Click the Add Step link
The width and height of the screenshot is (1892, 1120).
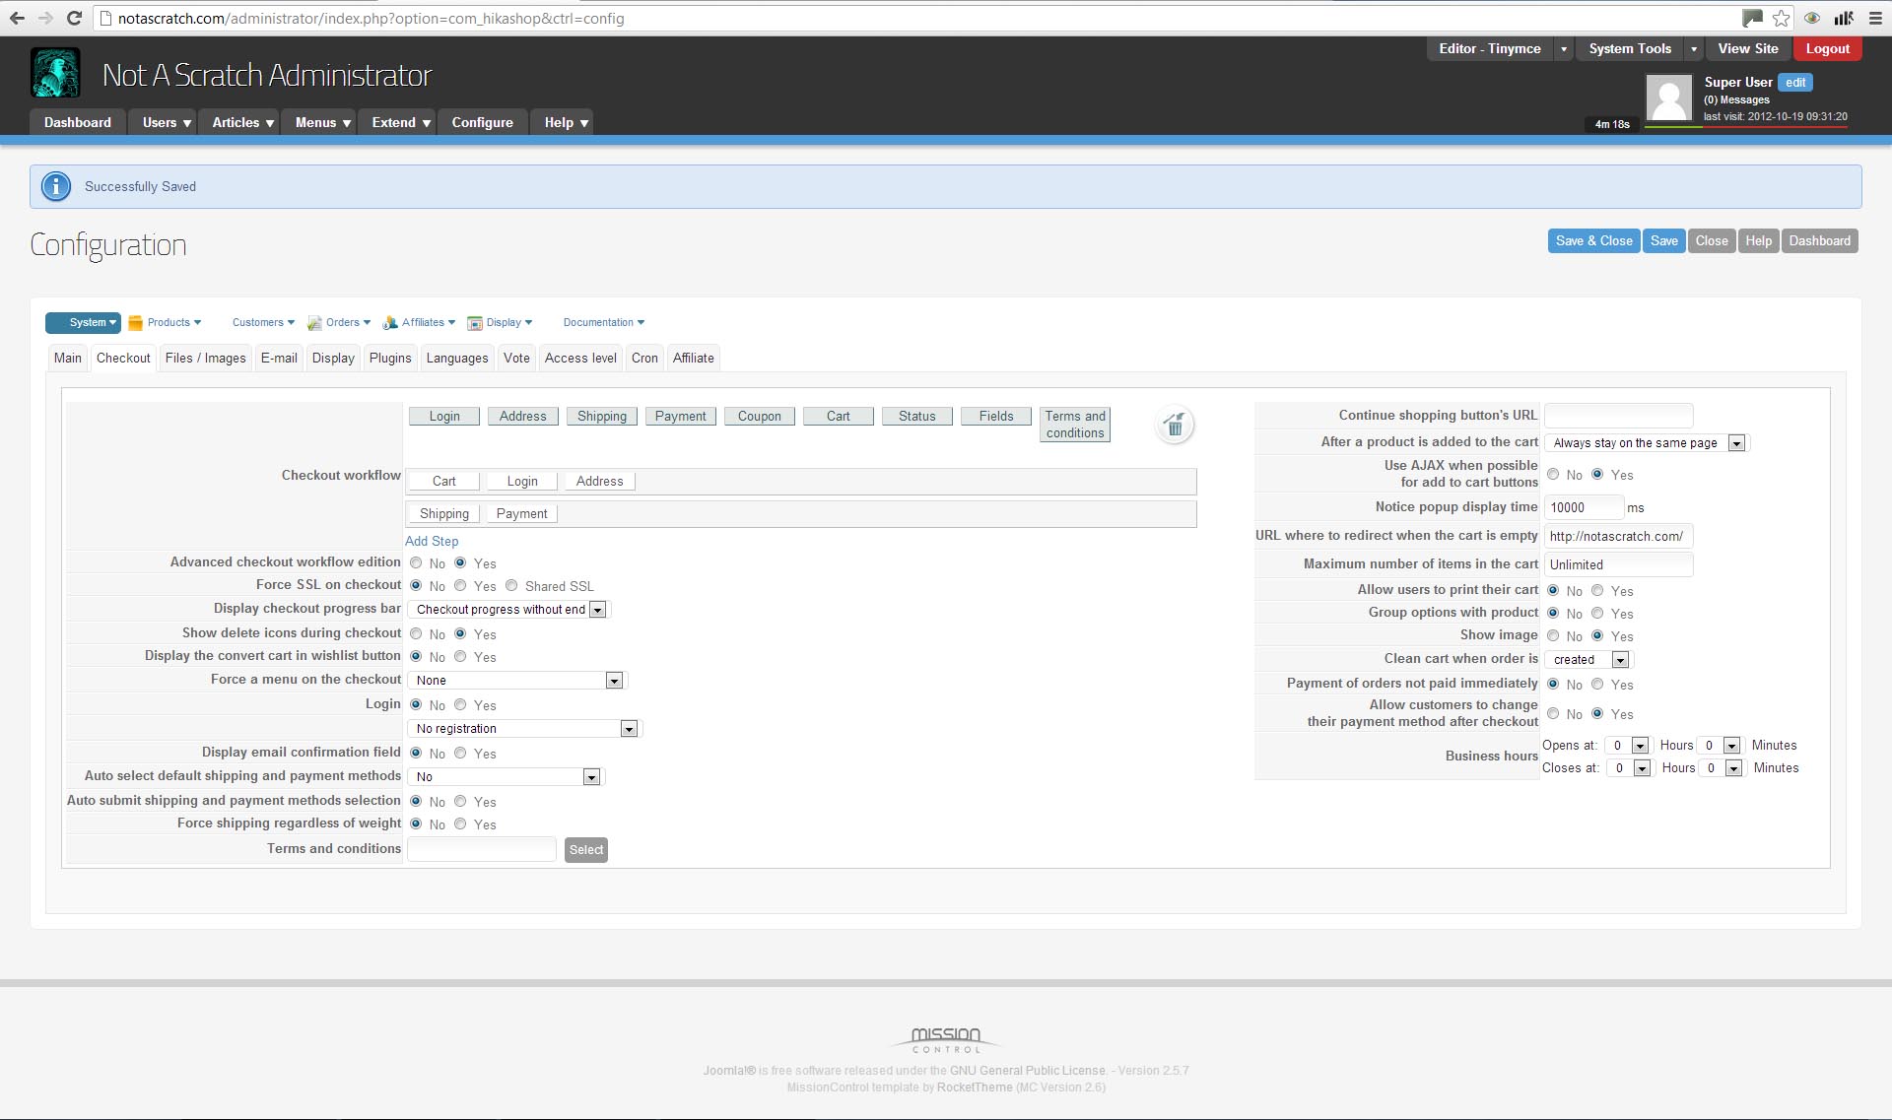[432, 541]
